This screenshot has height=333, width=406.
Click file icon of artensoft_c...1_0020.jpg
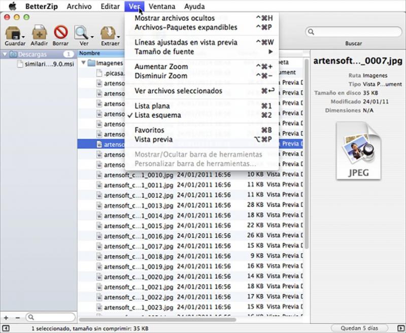tap(99, 277)
